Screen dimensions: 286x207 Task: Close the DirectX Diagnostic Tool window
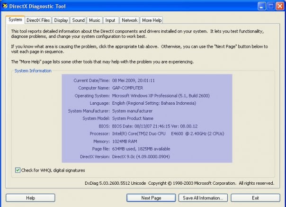tap(280, 6)
